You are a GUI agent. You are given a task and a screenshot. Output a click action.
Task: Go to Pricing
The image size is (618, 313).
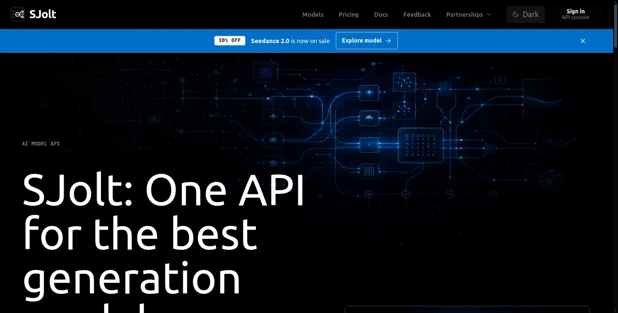349,14
